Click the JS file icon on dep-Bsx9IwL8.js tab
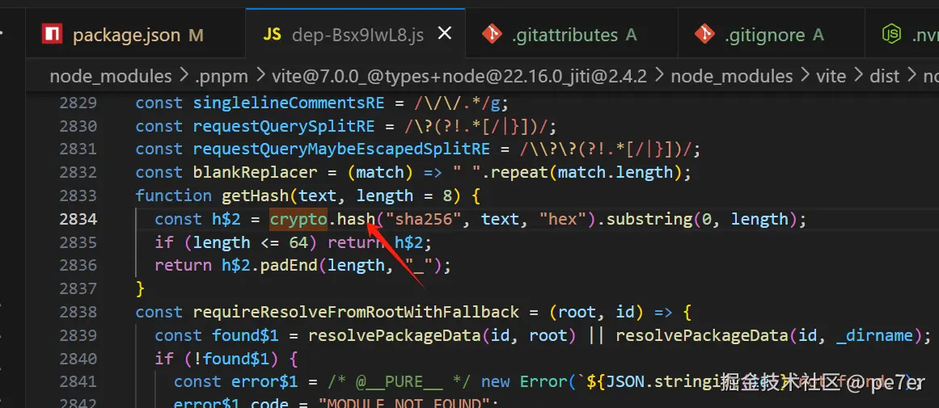This screenshot has width=939, height=408. coord(272,35)
